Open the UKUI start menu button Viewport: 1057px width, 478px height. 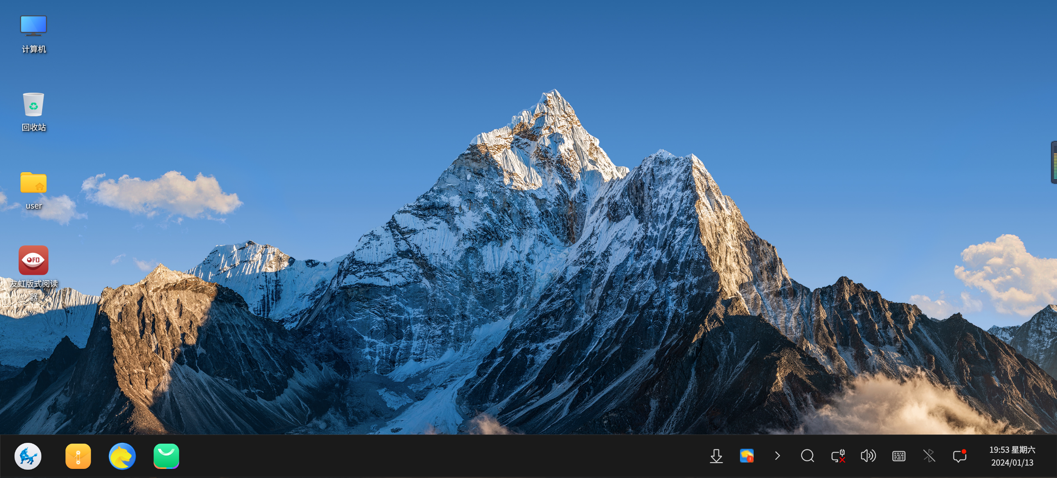coord(28,456)
